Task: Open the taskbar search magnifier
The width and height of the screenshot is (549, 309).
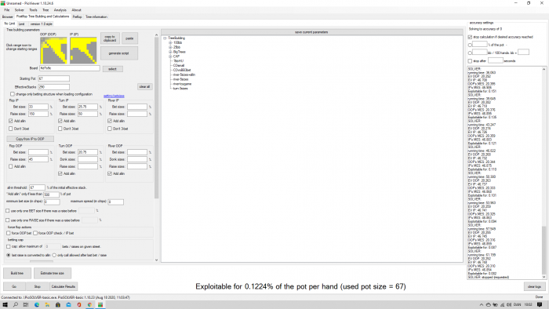Action: coord(16,305)
